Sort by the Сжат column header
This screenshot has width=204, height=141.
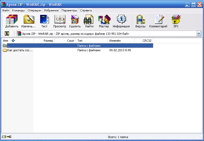[65, 41]
